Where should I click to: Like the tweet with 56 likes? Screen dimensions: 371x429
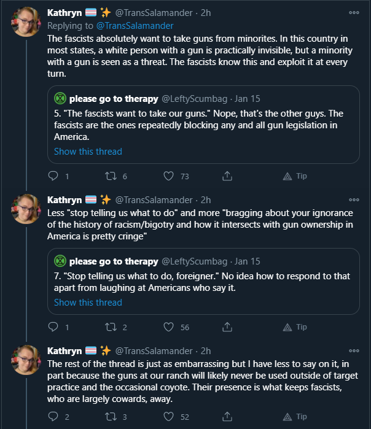[168, 327]
